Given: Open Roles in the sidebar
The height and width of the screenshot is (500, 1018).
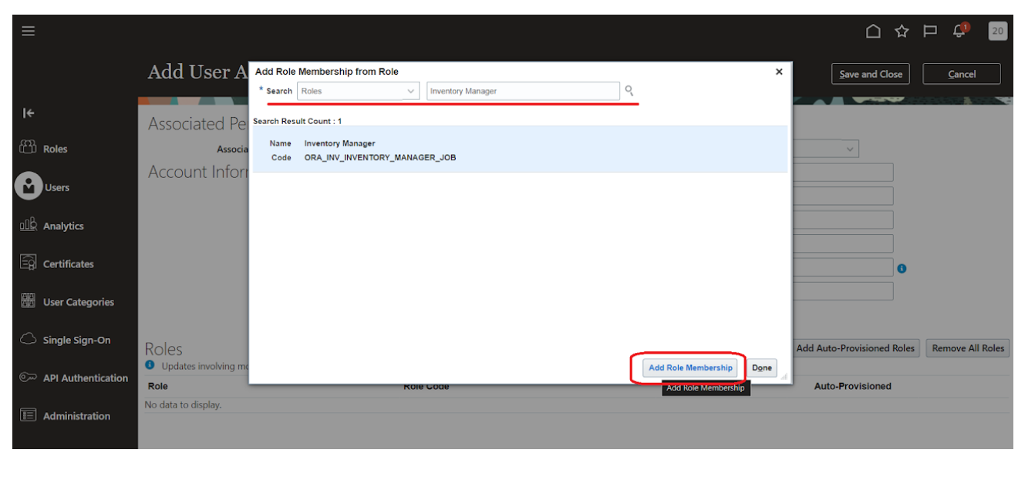Looking at the screenshot, I should (x=55, y=149).
